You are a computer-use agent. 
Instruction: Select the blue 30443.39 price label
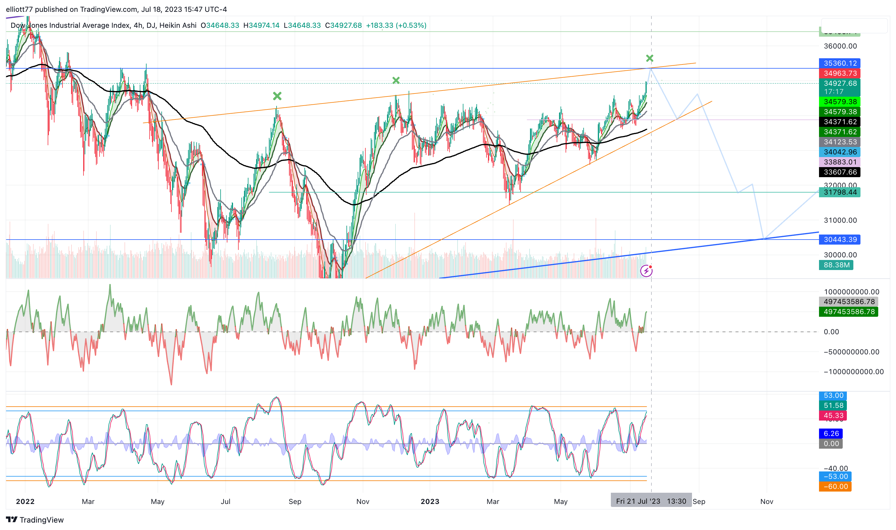[839, 239]
